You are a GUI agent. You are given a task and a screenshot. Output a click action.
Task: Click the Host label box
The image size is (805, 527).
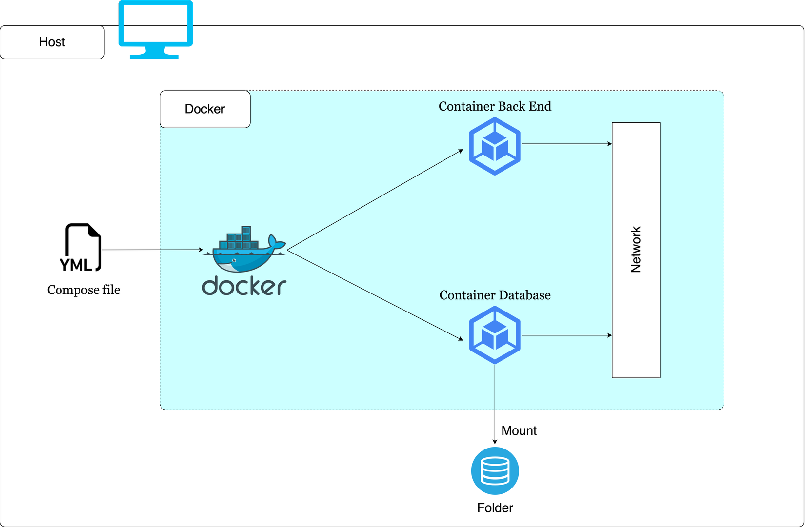52,42
